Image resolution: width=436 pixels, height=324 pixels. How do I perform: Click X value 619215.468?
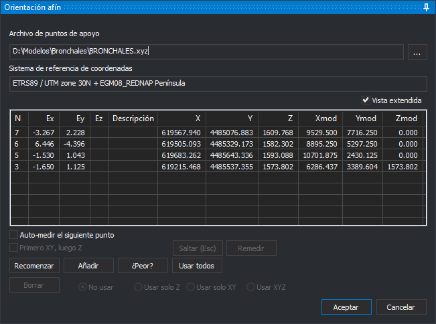point(181,167)
